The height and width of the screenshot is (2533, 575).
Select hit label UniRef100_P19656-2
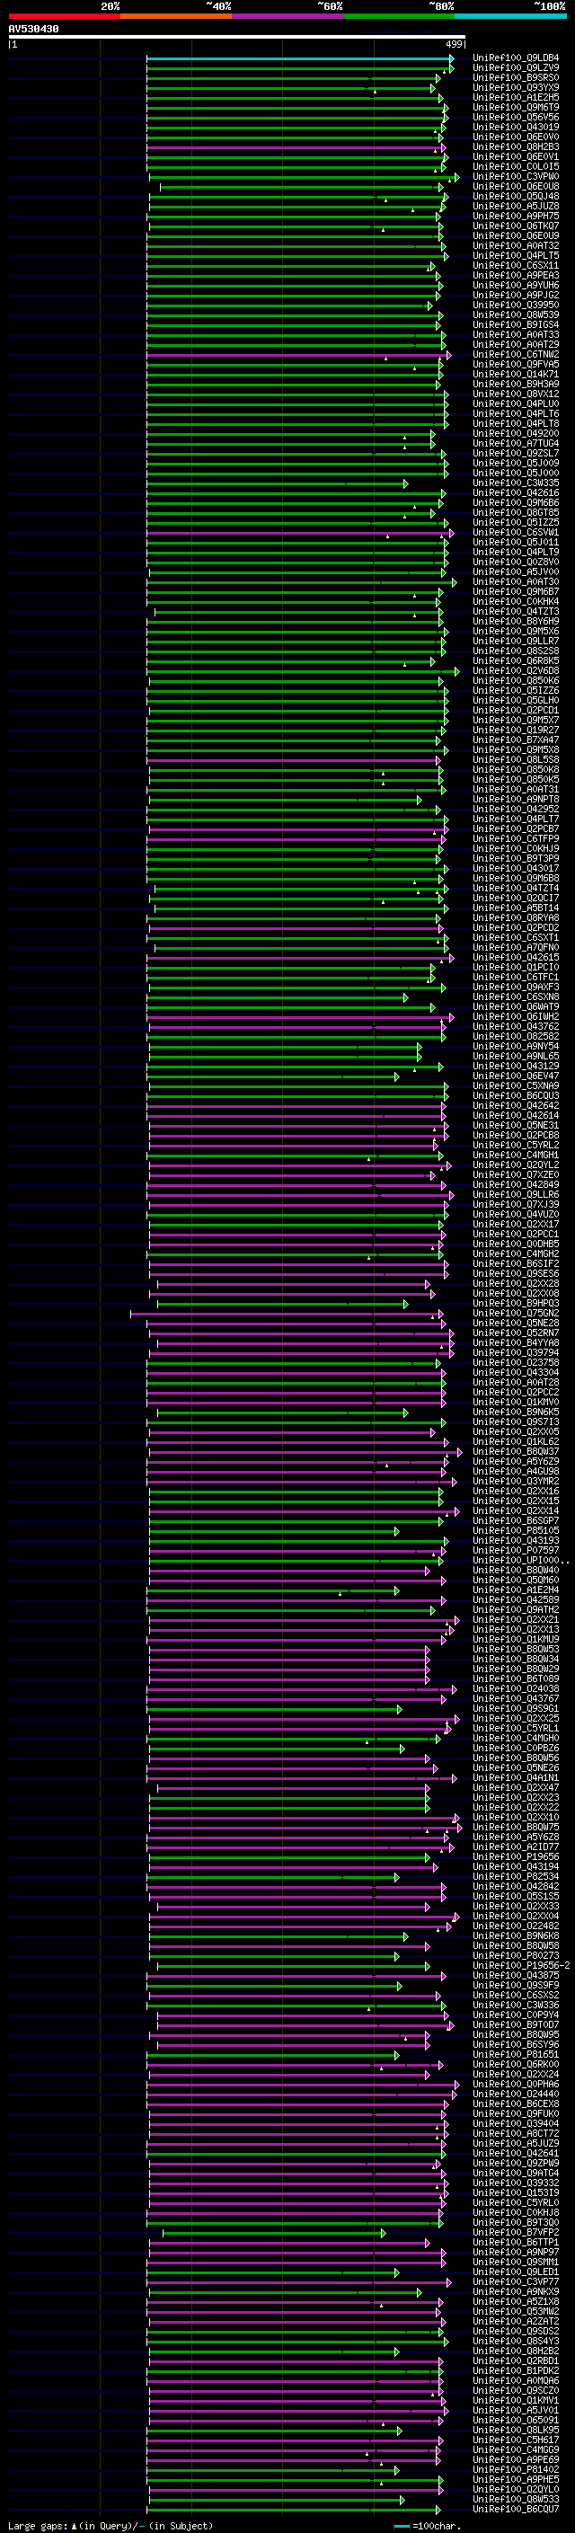pyautogui.click(x=521, y=1966)
